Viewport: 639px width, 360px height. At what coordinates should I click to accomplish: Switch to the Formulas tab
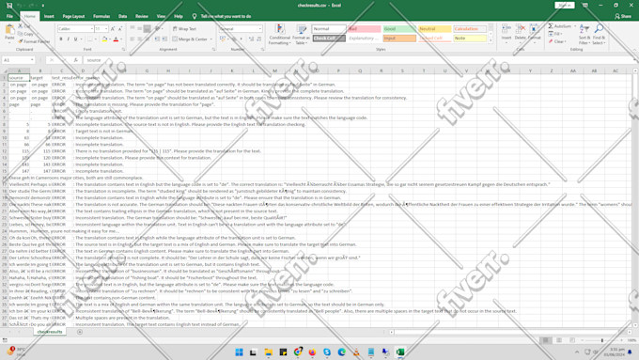tap(101, 16)
